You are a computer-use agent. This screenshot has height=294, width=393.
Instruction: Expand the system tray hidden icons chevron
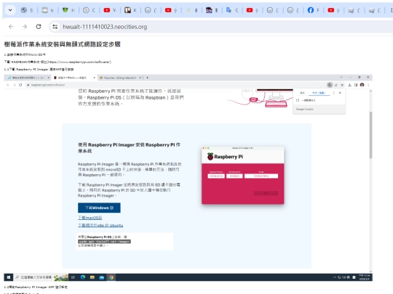click(335, 277)
